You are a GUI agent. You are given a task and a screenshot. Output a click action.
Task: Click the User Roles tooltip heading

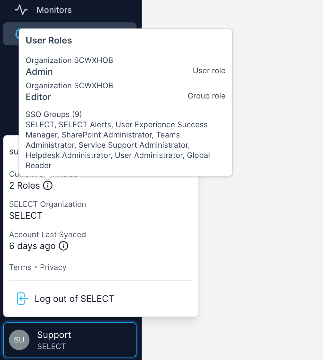pyautogui.click(x=49, y=40)
